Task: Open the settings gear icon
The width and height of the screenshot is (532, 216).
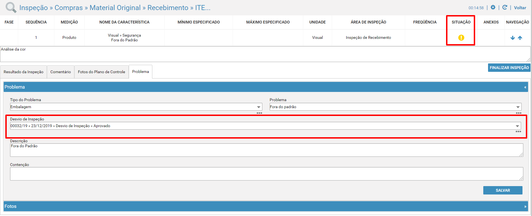Action: pos(493,8)
